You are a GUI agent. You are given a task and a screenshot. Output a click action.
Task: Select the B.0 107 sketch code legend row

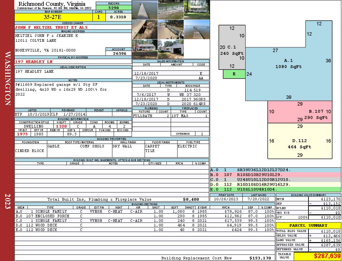coord(275,175)
